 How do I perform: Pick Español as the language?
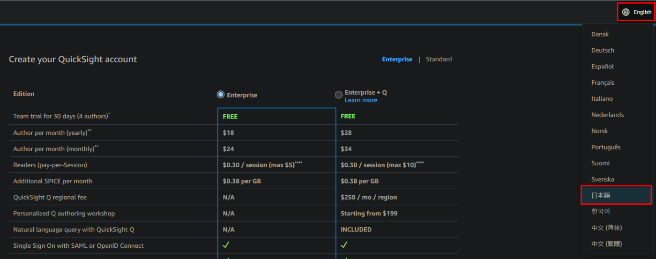tap(603, 67)
